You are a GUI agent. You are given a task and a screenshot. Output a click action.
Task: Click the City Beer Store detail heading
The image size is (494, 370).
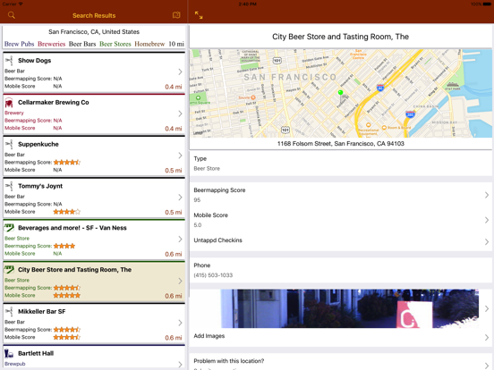tap(341, 37)
